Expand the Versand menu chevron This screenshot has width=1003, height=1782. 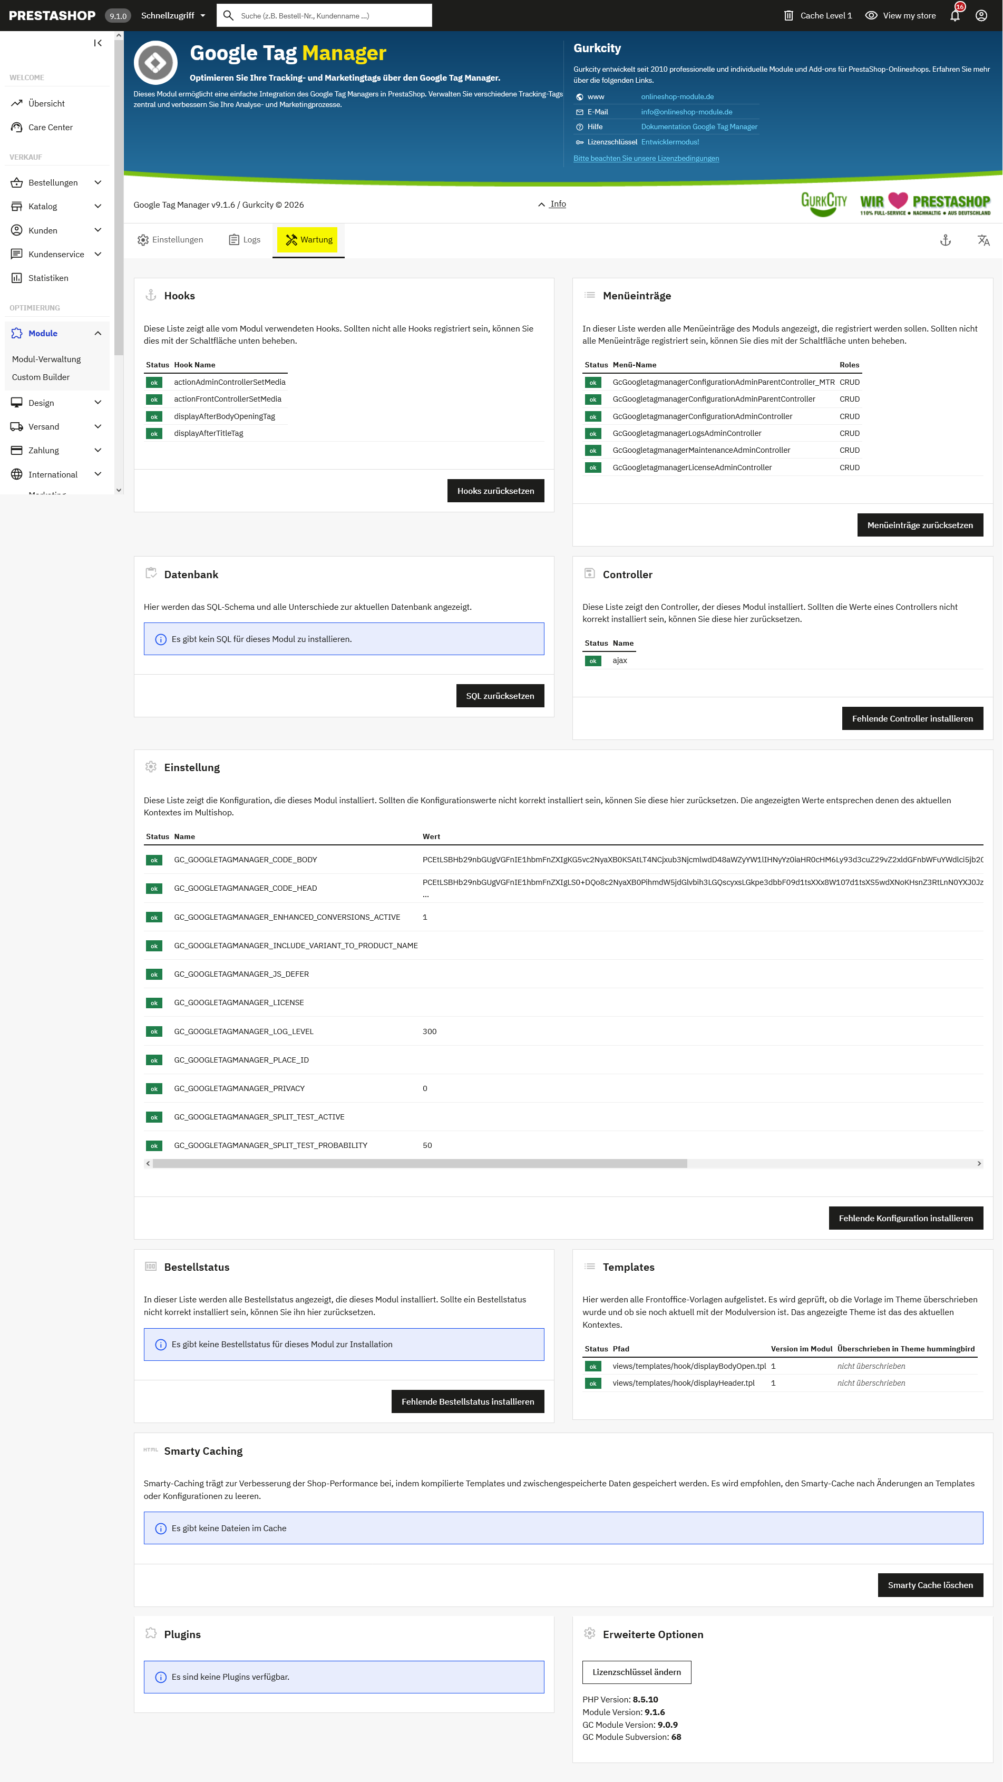click(98, 427)
